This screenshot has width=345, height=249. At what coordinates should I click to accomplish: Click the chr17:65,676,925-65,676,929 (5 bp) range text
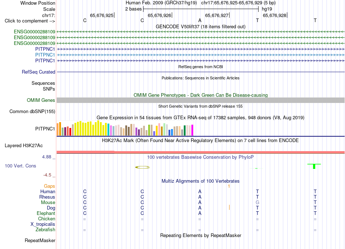point(238,3)
